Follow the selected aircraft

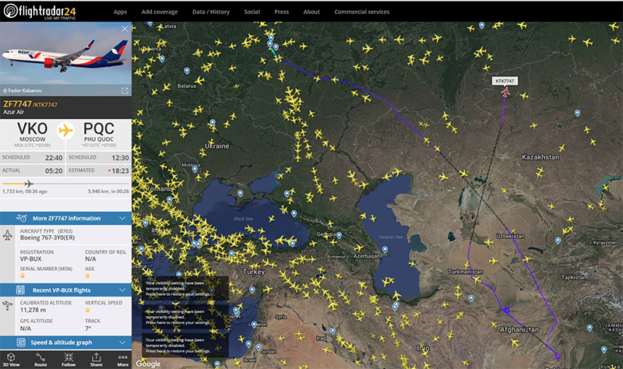(x=69, y=360)
